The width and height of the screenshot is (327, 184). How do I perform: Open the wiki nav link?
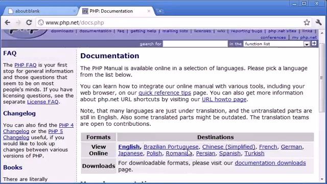click(x=221, y=31)
